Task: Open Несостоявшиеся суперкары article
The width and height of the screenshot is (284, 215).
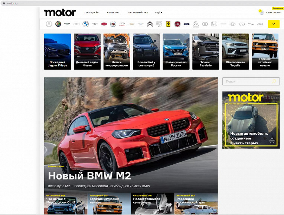Action: tap(153, 204)
